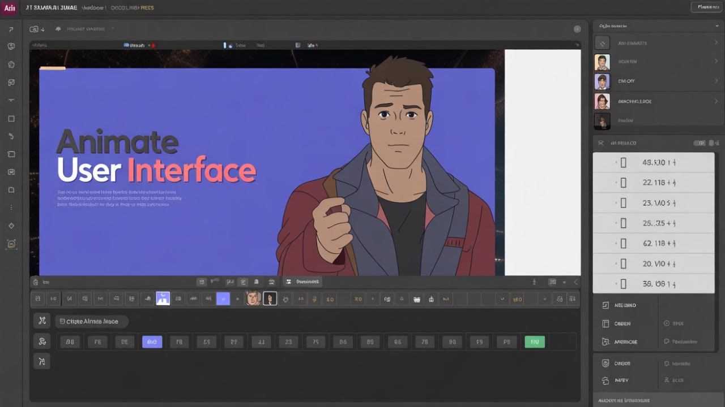Click the diamond icon tile atop right panel

coord(602,43)
